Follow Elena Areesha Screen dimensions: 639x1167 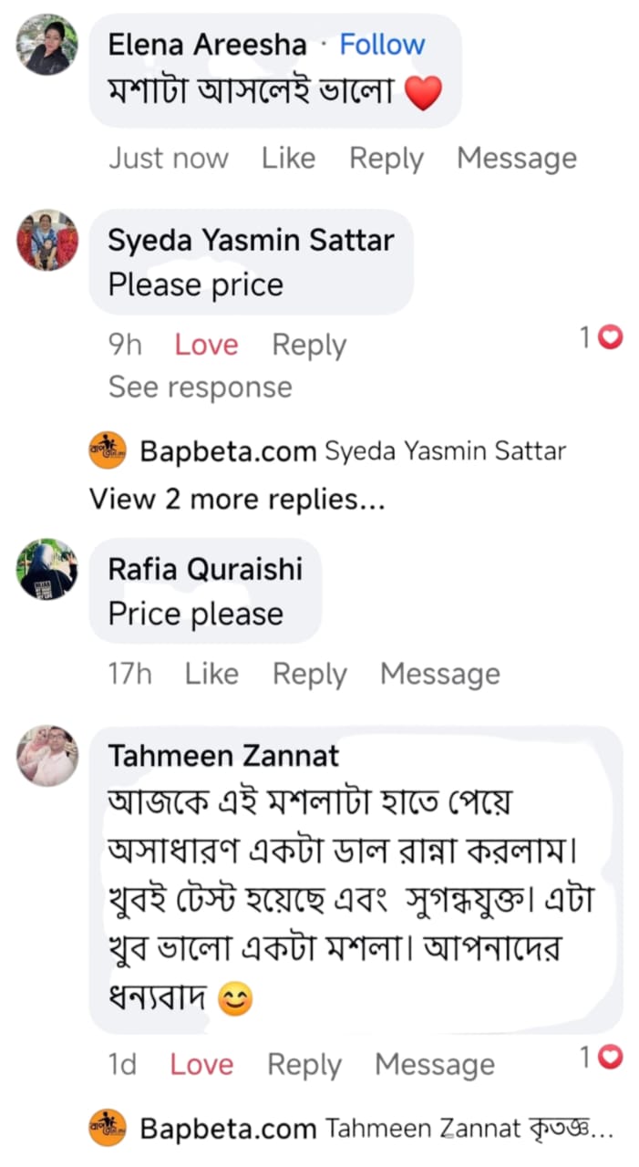click(382, 44)
